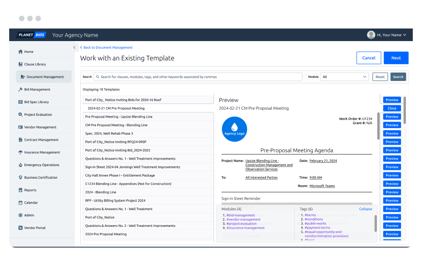
Task: Collapse the left navigation sidebar
Action: [74, 47]
